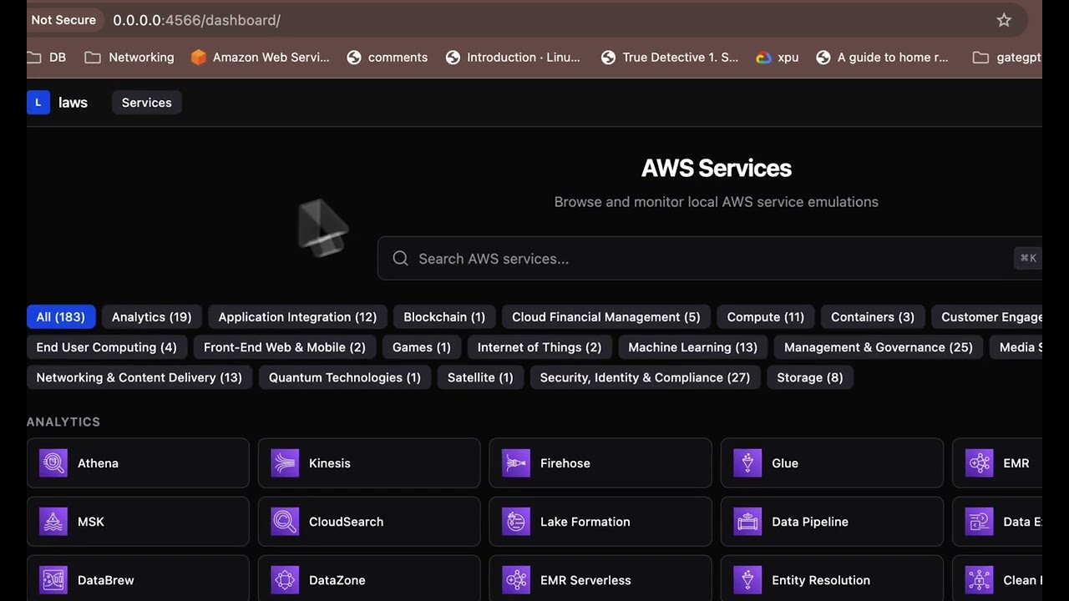Click the Athena service icon
1069x601 pixels.
point(53,463)
